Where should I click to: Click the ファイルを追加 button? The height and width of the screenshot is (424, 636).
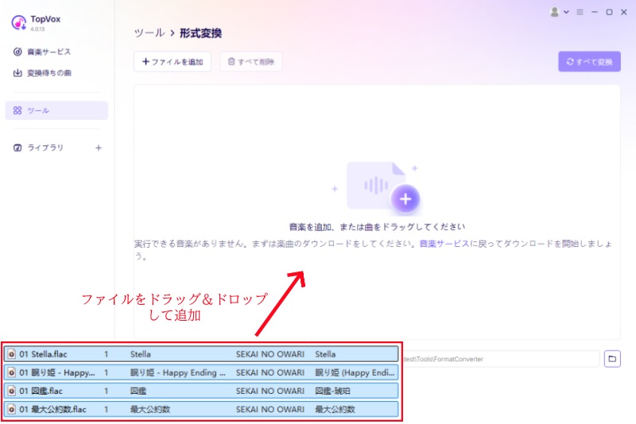pyautogui.click(x=173, y=62)
